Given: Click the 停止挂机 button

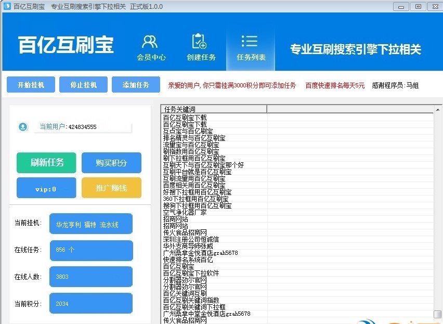Looking at the screenshot, I should pos(83,84).
